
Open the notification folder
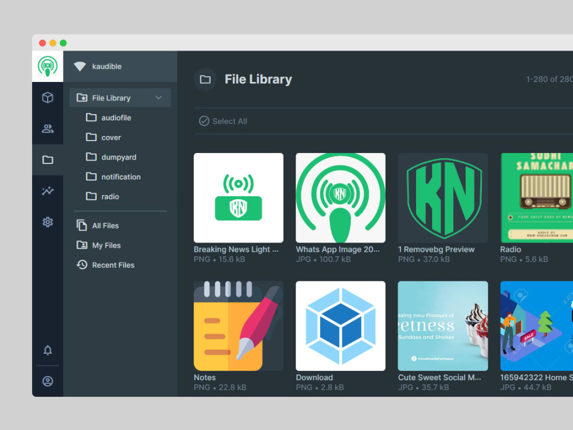click(x=120, y=177)
